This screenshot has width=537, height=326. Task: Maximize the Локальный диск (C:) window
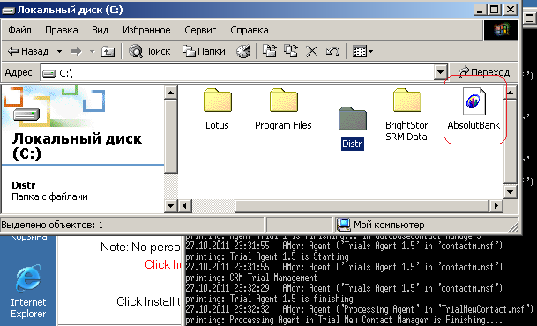coord(495,9)
